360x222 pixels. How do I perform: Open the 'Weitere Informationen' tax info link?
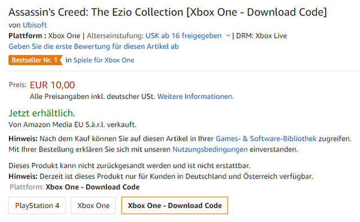pyautogui.click(x=195, y=96)
